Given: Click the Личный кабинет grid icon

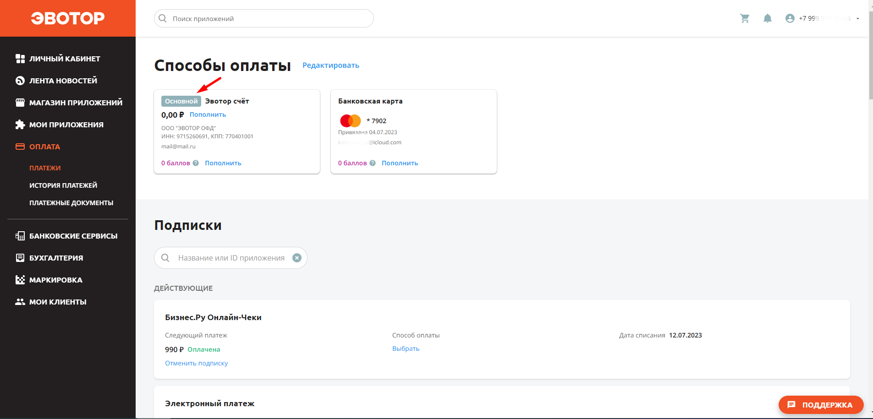Looking at the screenshot, I should coord(20,59).
